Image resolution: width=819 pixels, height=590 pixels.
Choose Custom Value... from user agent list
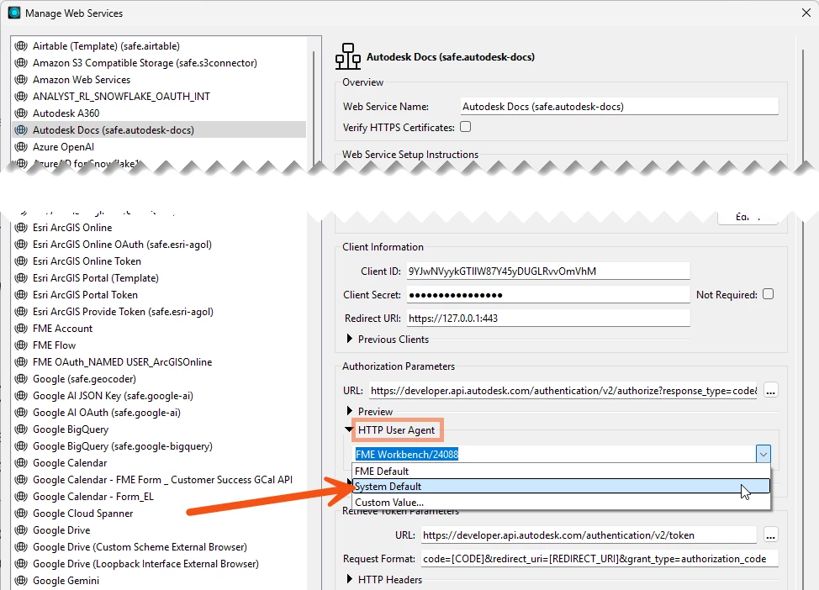pyautogui.click(x=561, y=503)
